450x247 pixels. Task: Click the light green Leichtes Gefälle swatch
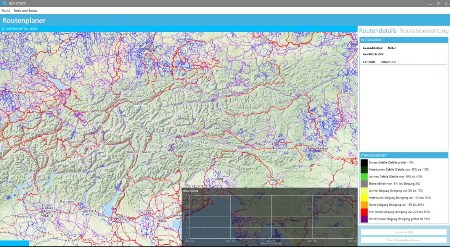click(364, 177)
